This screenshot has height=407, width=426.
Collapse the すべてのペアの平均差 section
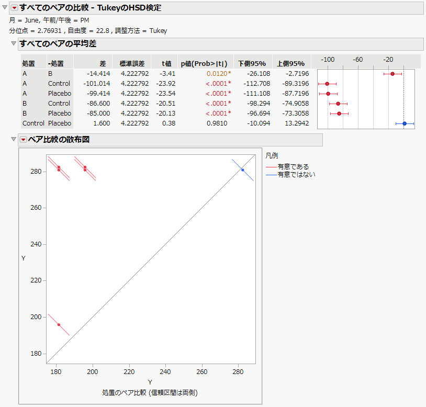(x=13, y=43)
